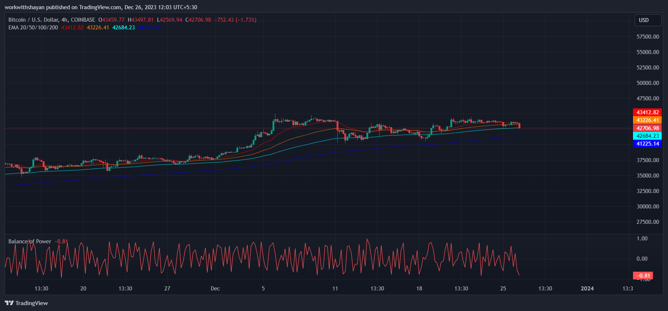Select the EMA 20/50/100/200 indicator label
The image size is (668, 311).
(33, 28)
